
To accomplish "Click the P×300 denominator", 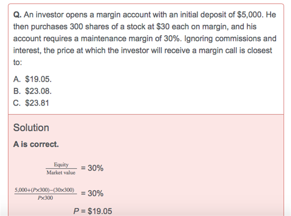I will (x=45, y=198).
